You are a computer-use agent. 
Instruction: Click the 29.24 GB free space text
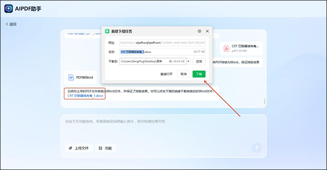pos(177,61)
